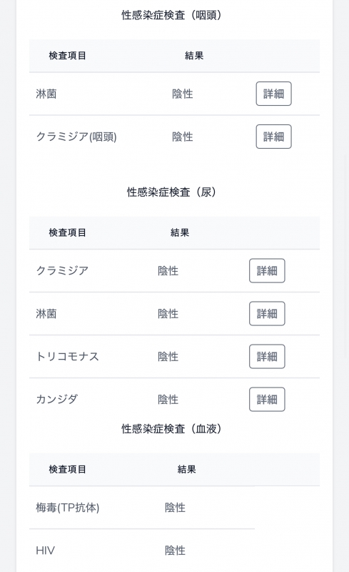This screenshot has height=572, width=349.
Task: Open 詳細 for カンジダ result
Action: click(267, 400)
